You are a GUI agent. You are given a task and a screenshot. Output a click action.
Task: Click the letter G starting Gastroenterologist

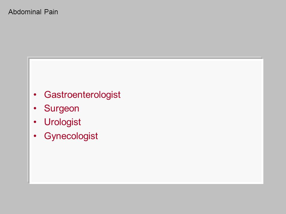tap(48, 95)
